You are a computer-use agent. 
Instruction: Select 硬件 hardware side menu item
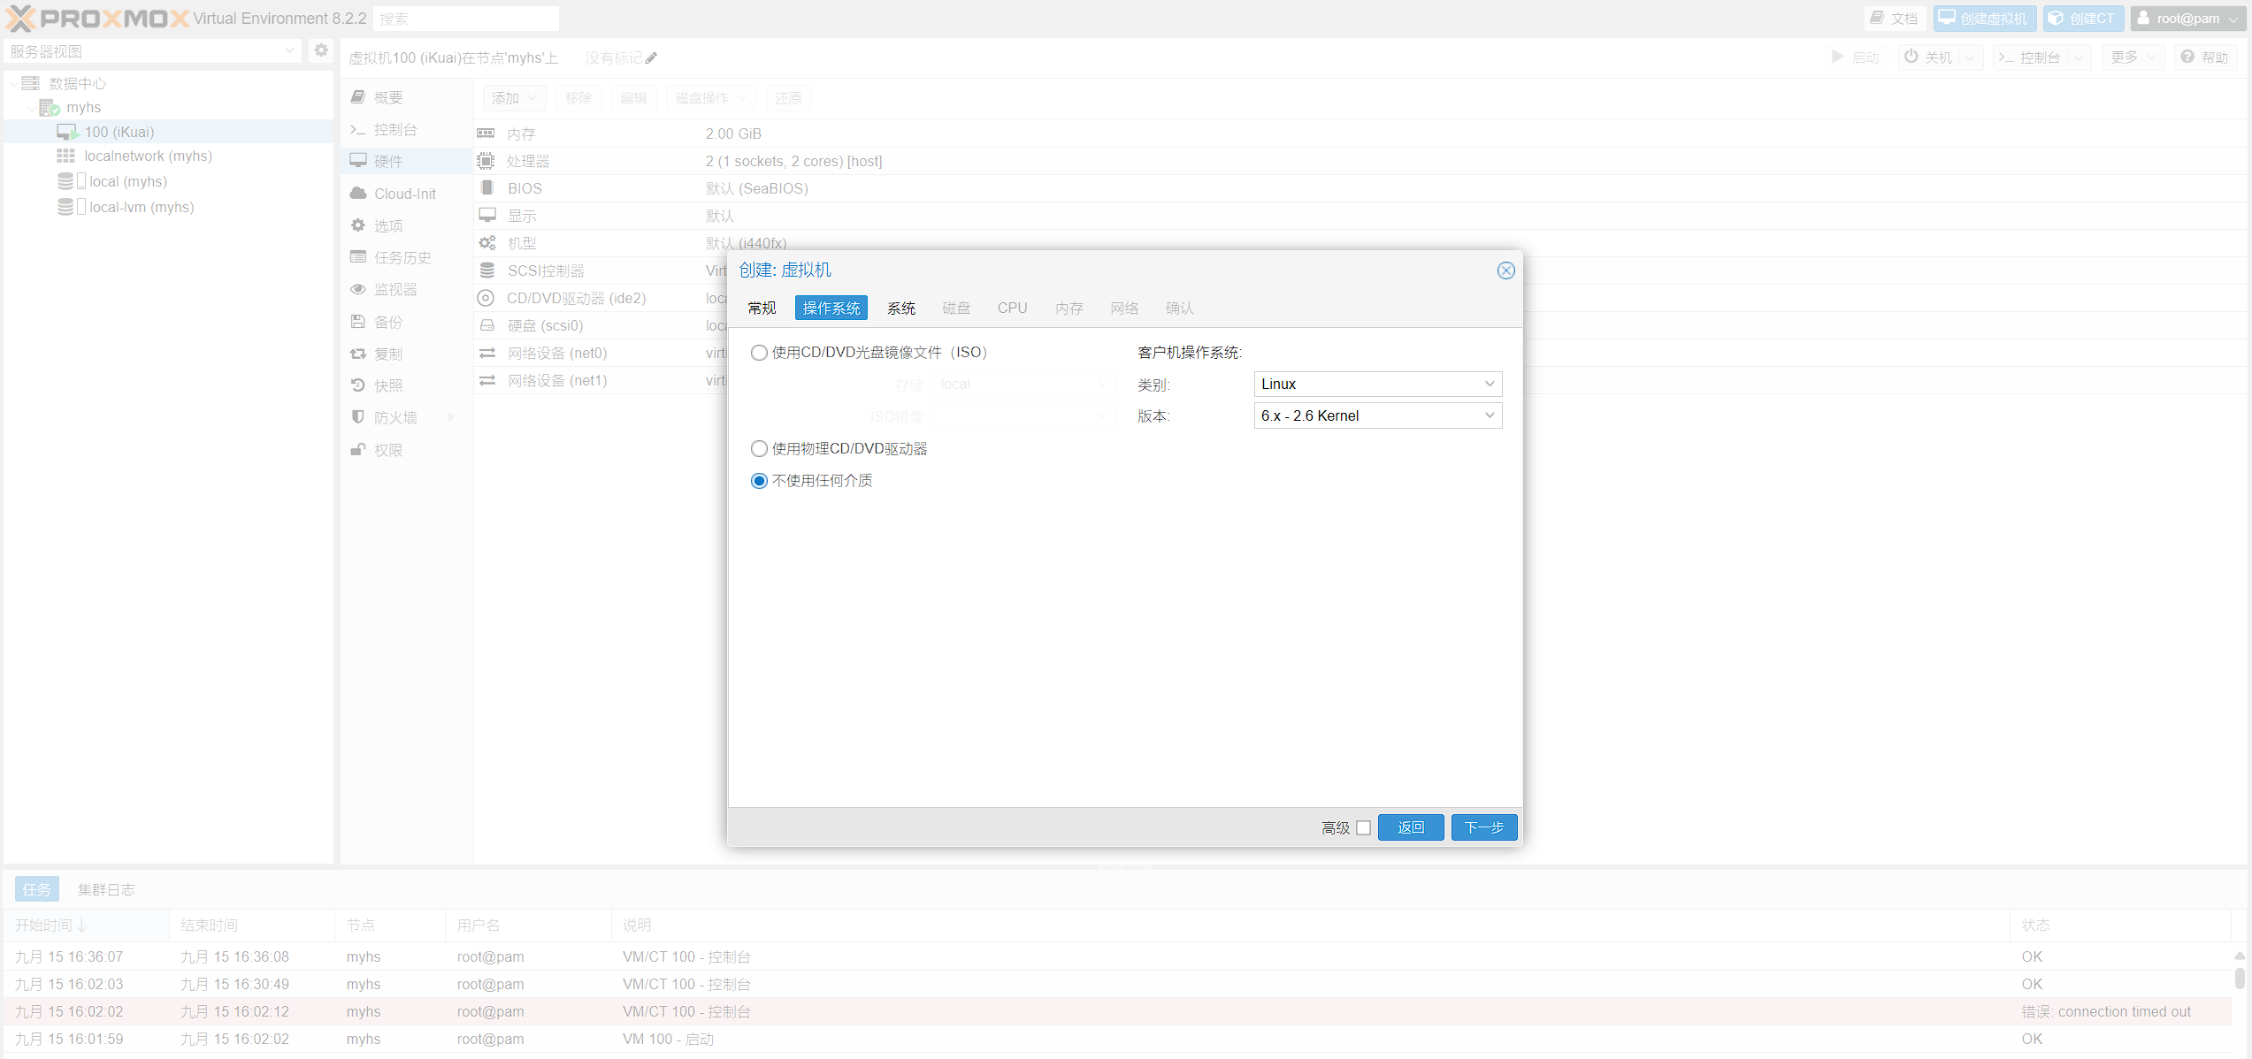405,161
